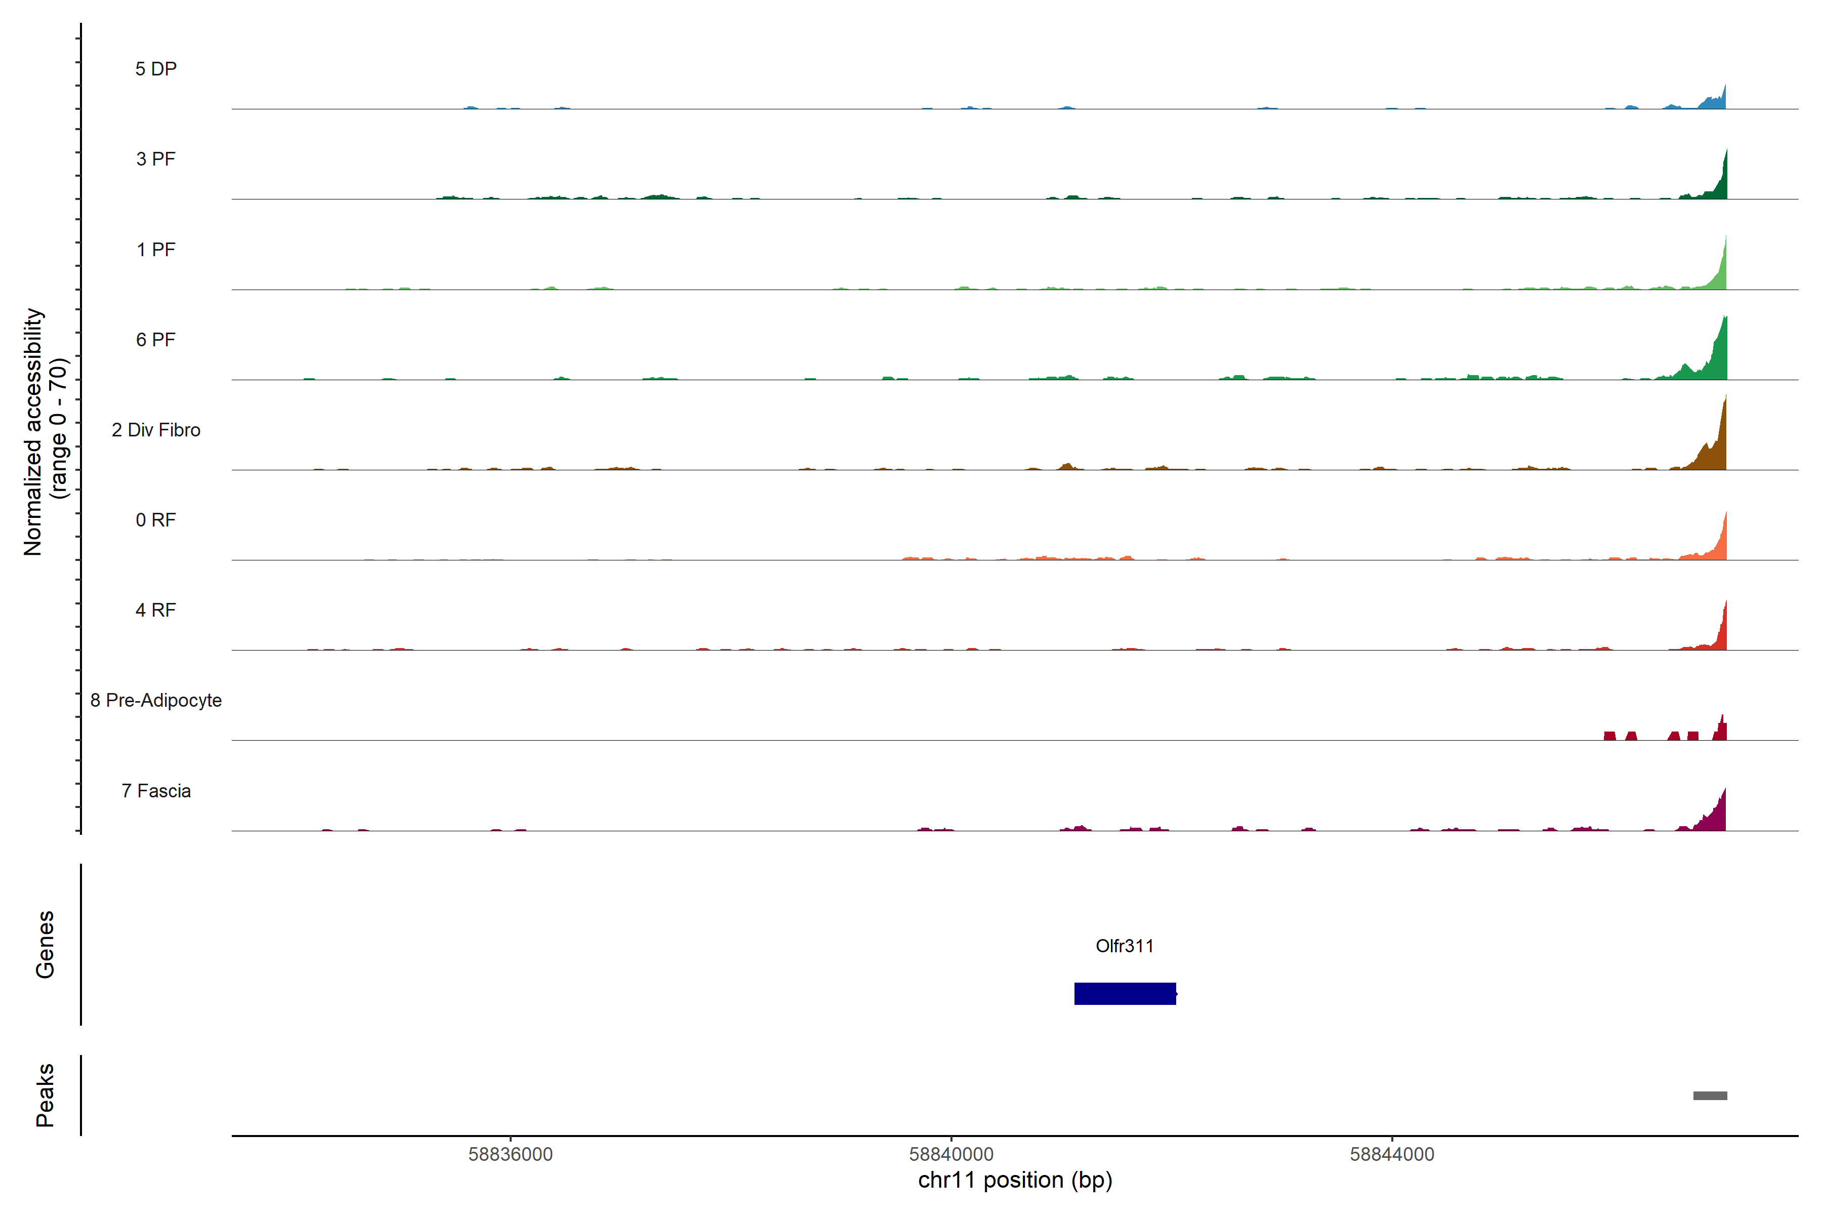Click the 58844000 axis tick label

click(x=1392, y=1155)
